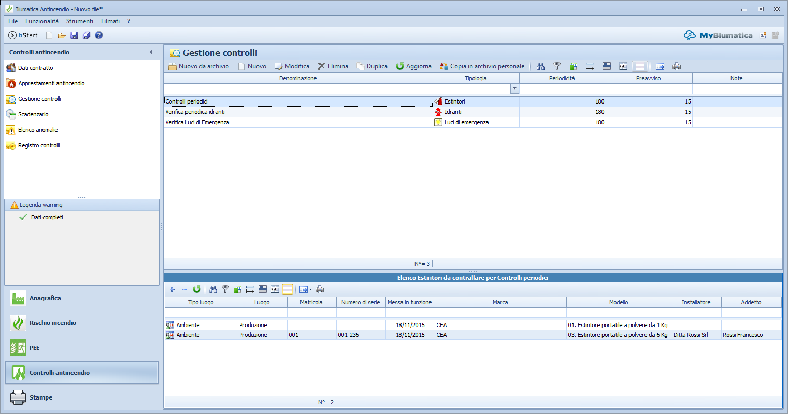Viewport: 788px width, 414px height.
Task: Click the Modifica button
Action: point(292,66)
